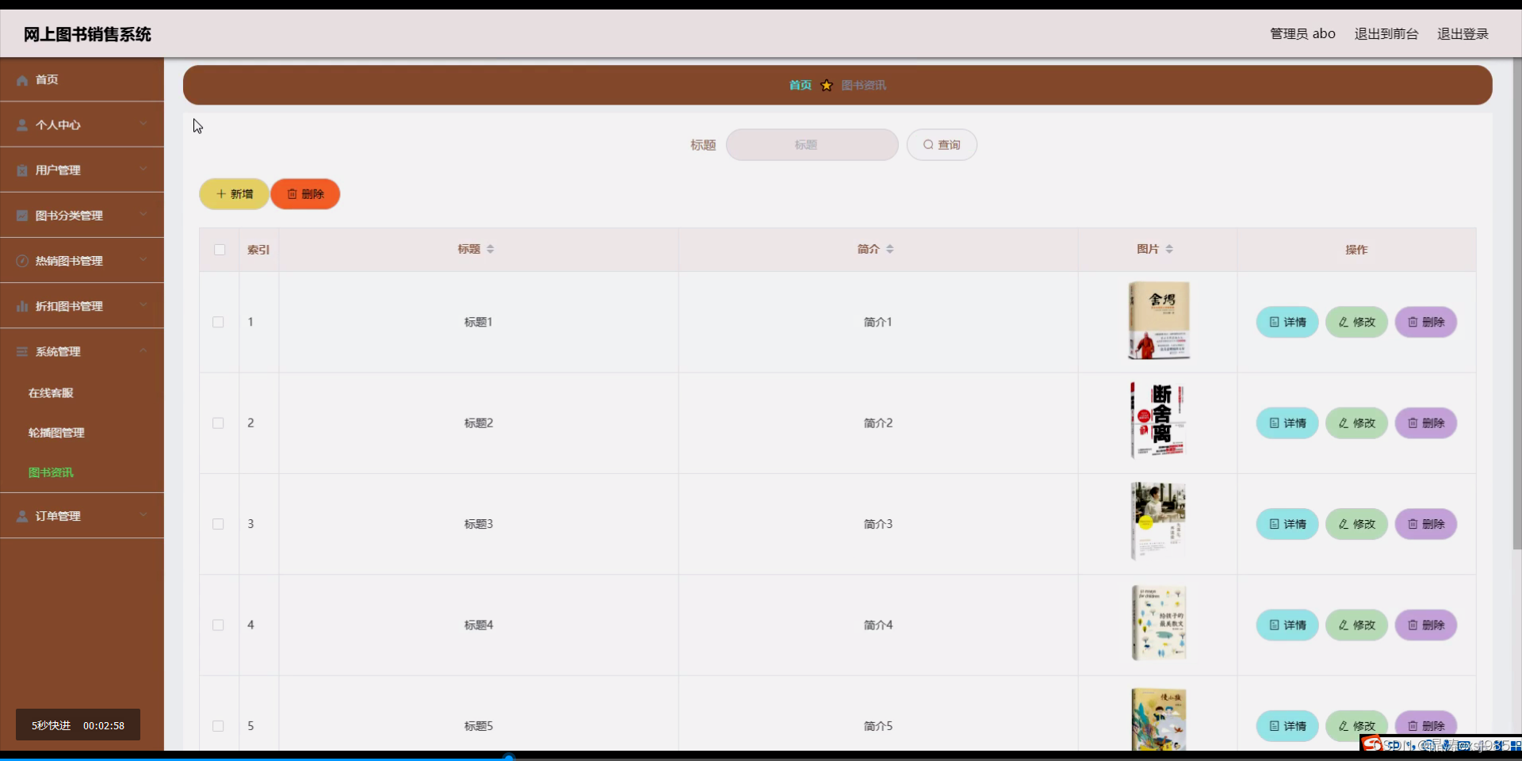Click 删除 button for 标题2
This screenshot has height=761, width=1522.
(x=1426, y=423)
